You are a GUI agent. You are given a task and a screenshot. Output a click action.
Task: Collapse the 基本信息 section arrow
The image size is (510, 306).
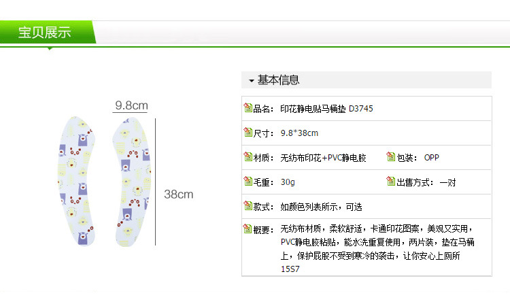tap(251, 81)
